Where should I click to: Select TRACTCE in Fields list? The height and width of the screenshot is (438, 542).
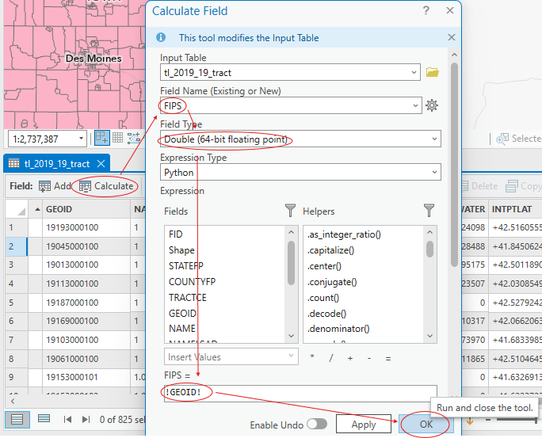click(x=188, y=298)
